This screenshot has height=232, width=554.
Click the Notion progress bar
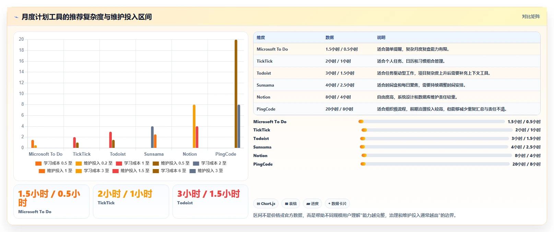tap(437, 155)
